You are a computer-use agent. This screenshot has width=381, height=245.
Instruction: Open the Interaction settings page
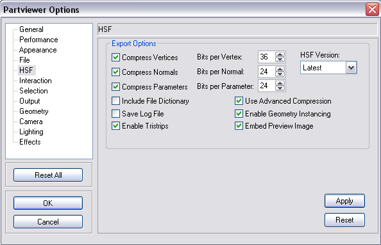[x=35, y=81]
